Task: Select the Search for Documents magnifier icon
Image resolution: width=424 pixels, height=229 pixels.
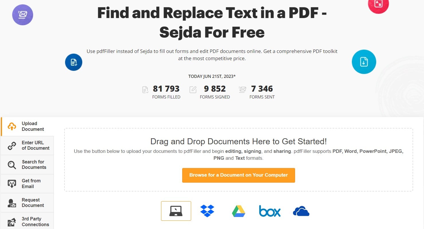Action: click(12, 165)
